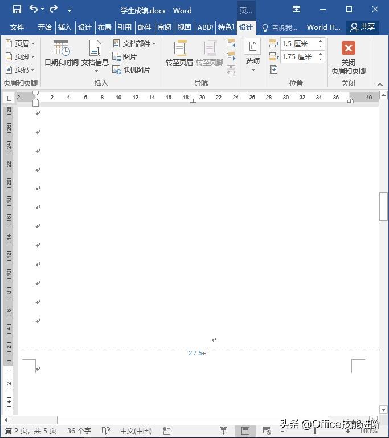Viewport: 389px width, 438px height.
Task: Switch to the 邮件 tab
Action: tap(145, 27)
